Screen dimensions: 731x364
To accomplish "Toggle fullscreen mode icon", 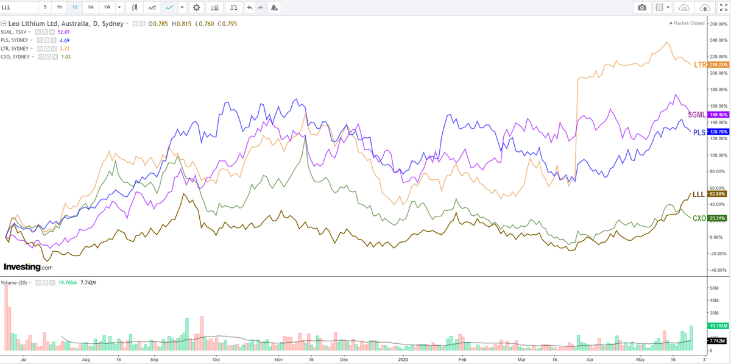I will pos(723,7).
